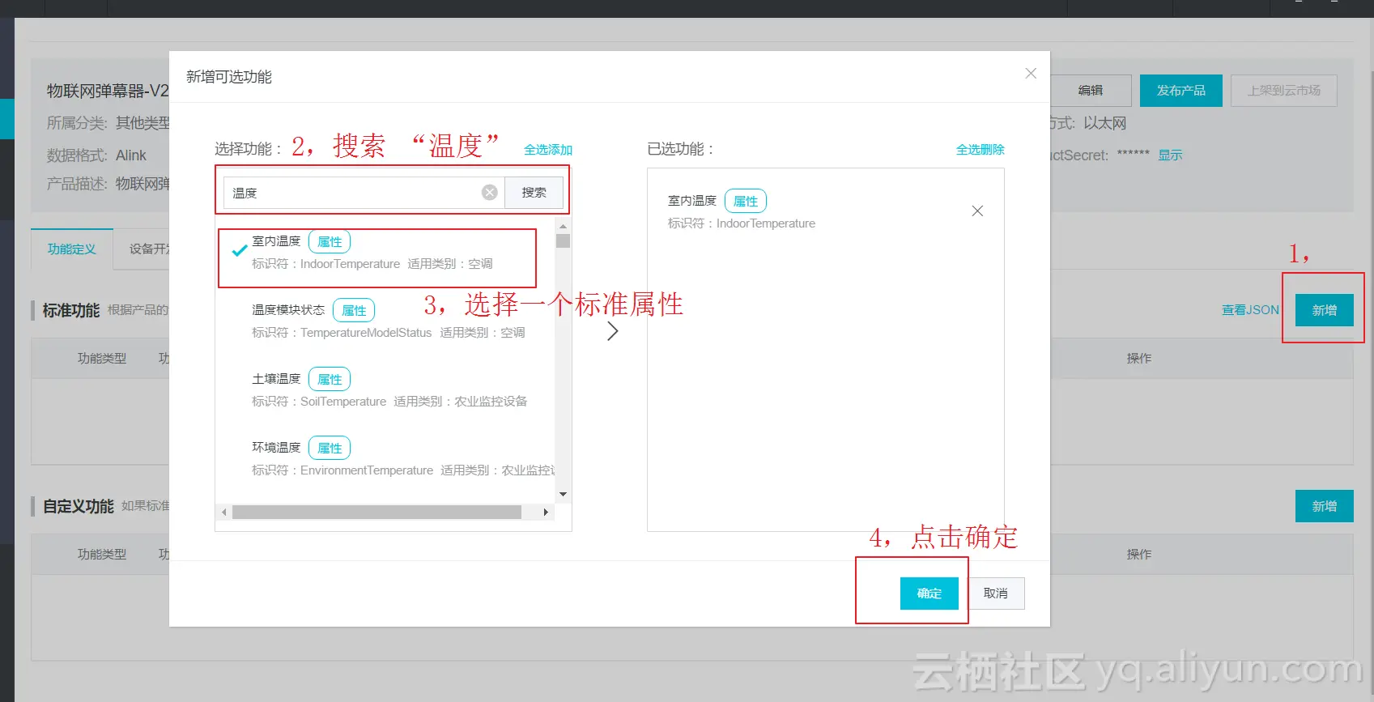Click the 操作 header in the 自定义功能 table
The height and width of the screenshot is (702, 1374).
(1139, 555)
